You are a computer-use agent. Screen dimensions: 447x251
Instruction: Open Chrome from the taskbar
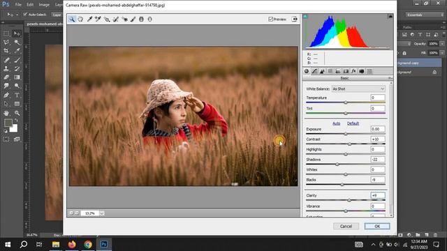pos(88,245)
